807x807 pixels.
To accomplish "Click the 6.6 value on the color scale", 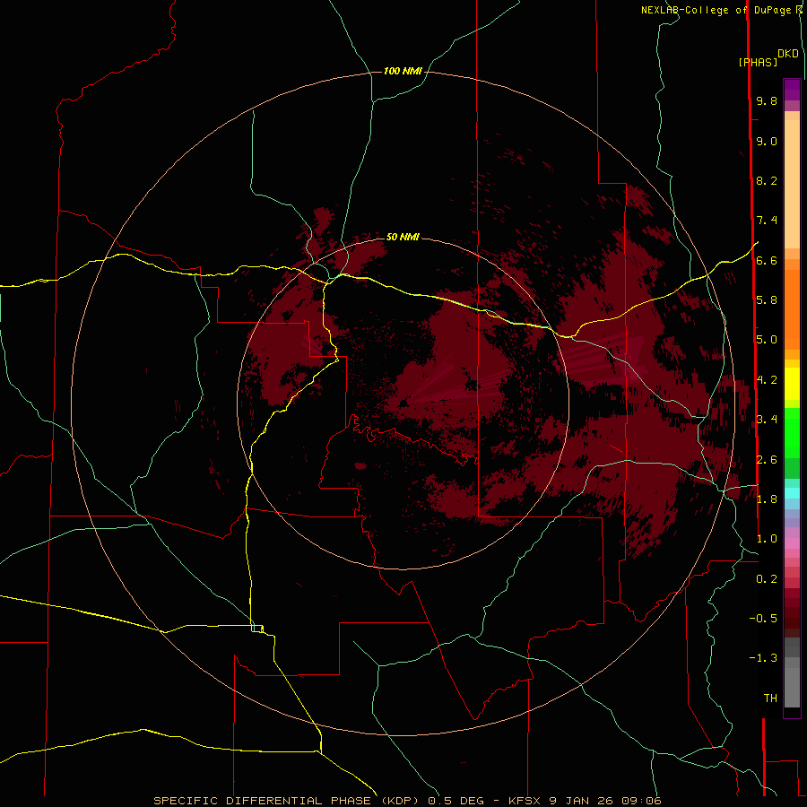I will (x=767, y=260).
